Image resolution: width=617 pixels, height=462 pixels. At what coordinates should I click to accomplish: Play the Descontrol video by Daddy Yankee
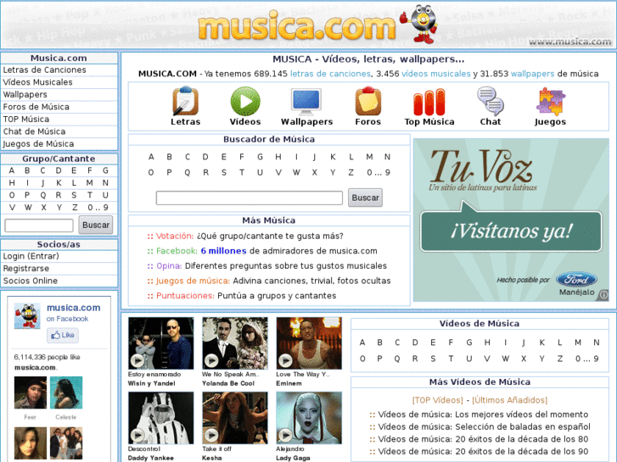pyautogui.click(x=161, y=418)
